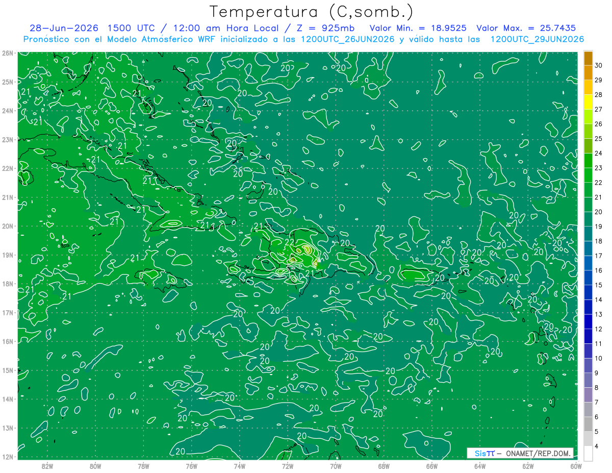Click the "25" label on the color scale
The image size is (612, 473).
(599, 138)
